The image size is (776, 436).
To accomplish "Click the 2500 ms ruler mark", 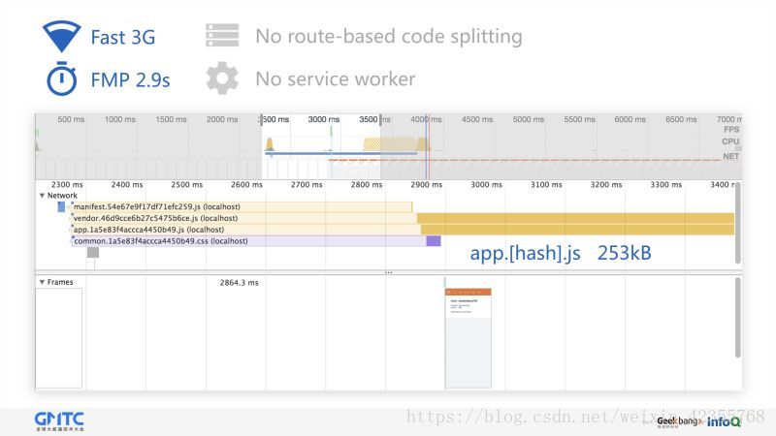I will (186, 184).
